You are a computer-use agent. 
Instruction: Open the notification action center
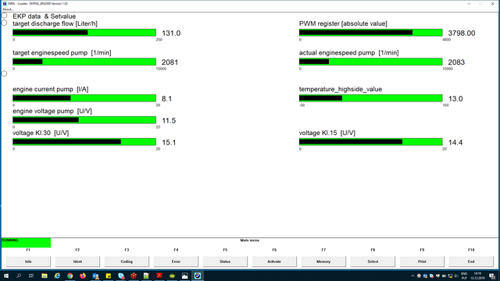[493, 276]
